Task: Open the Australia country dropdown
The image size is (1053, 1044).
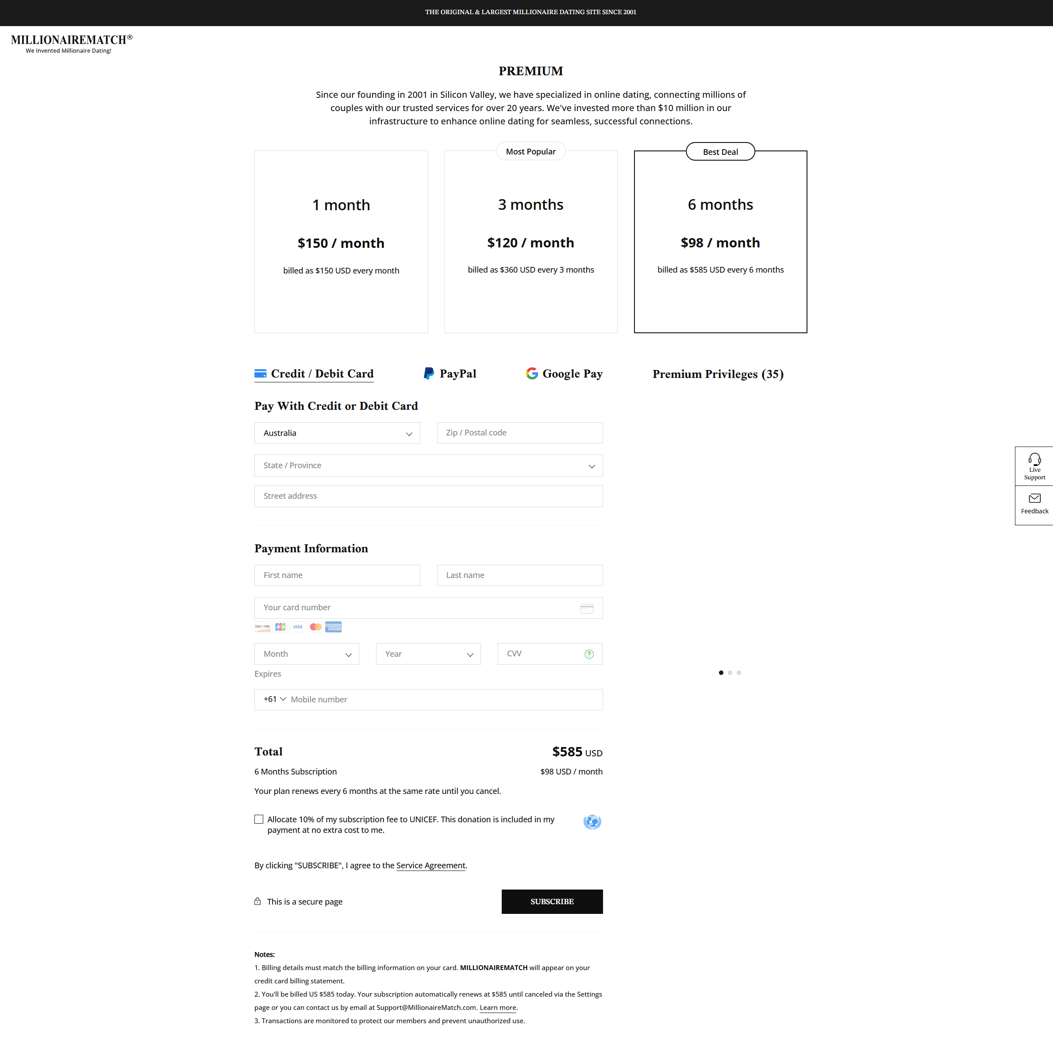Action: pos(337,433)
